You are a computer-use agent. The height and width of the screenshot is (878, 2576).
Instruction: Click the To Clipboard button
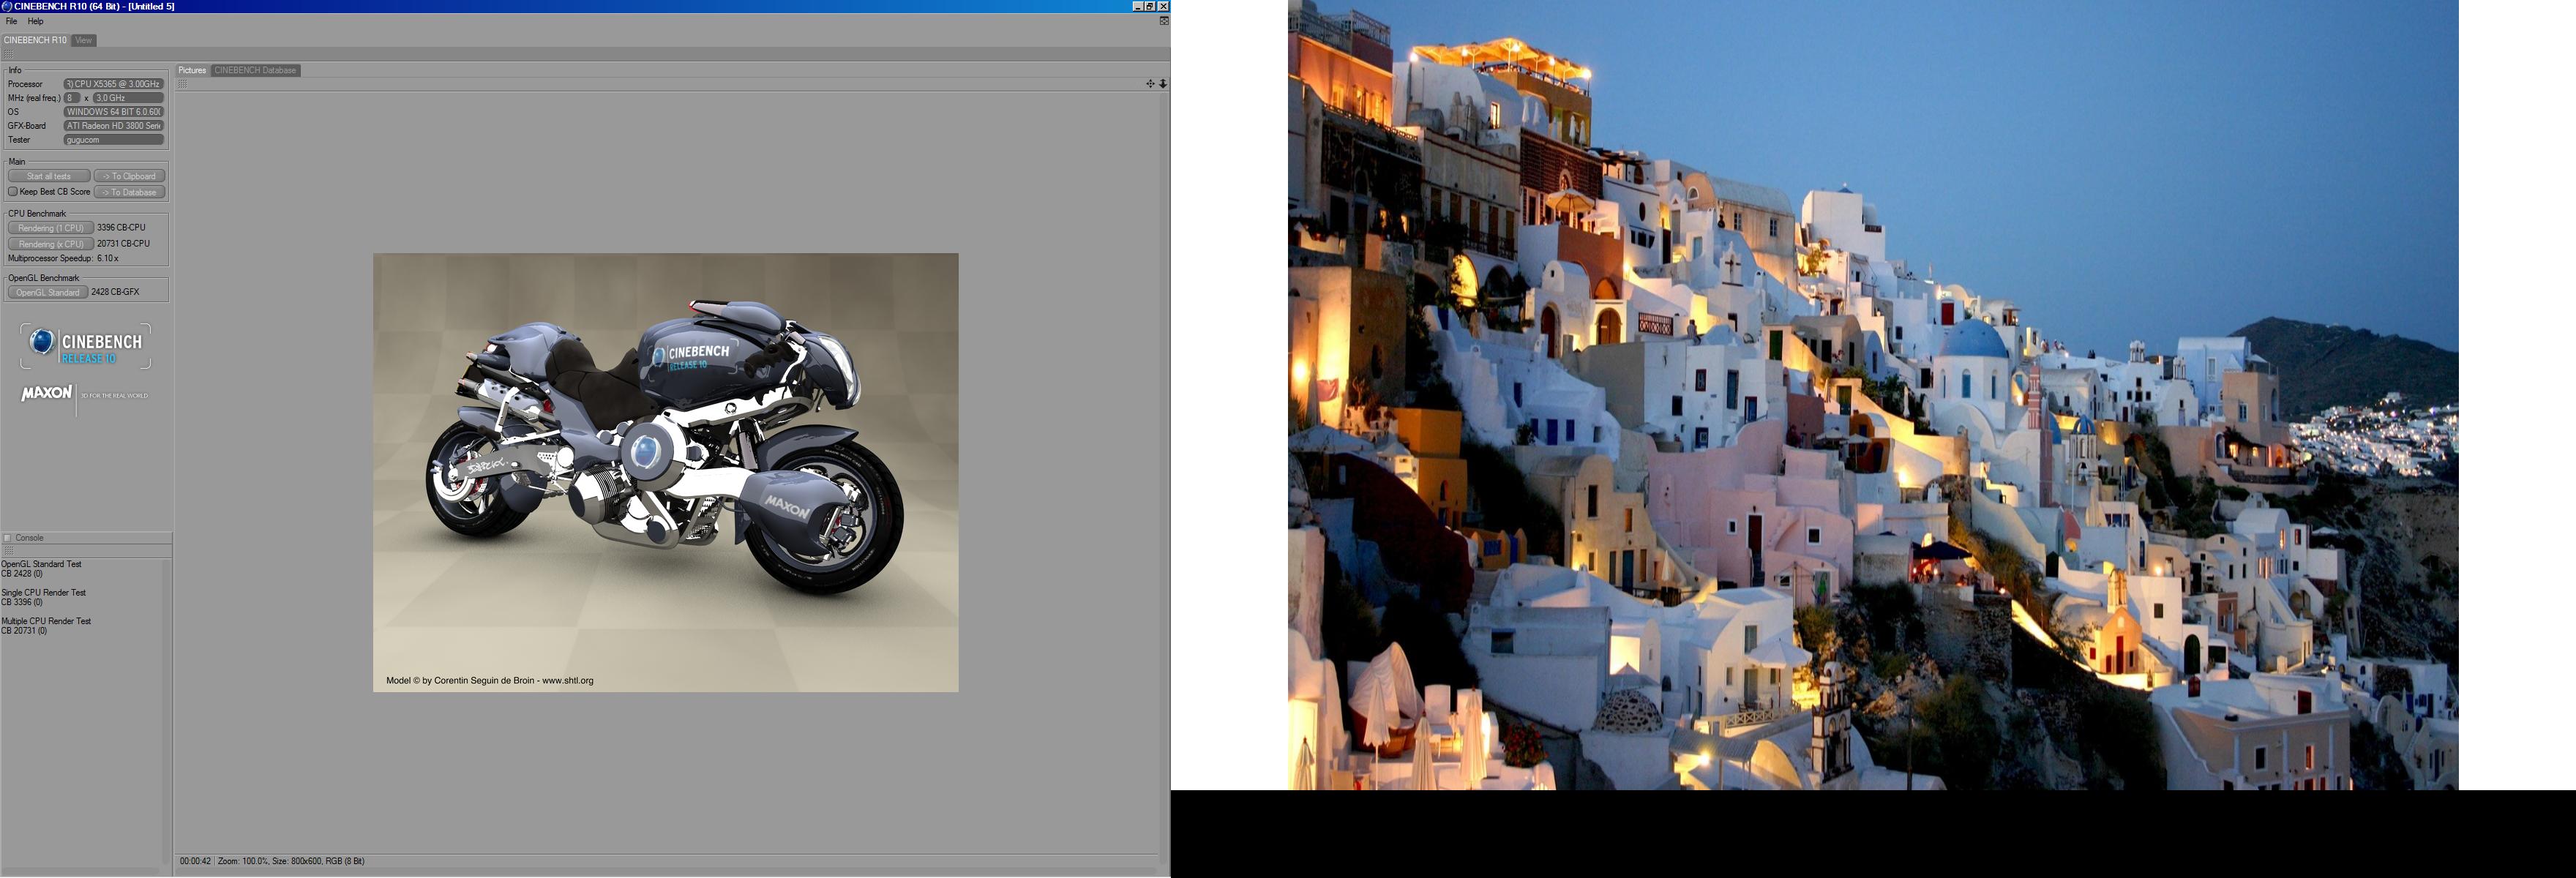click(x=130, y=176)
